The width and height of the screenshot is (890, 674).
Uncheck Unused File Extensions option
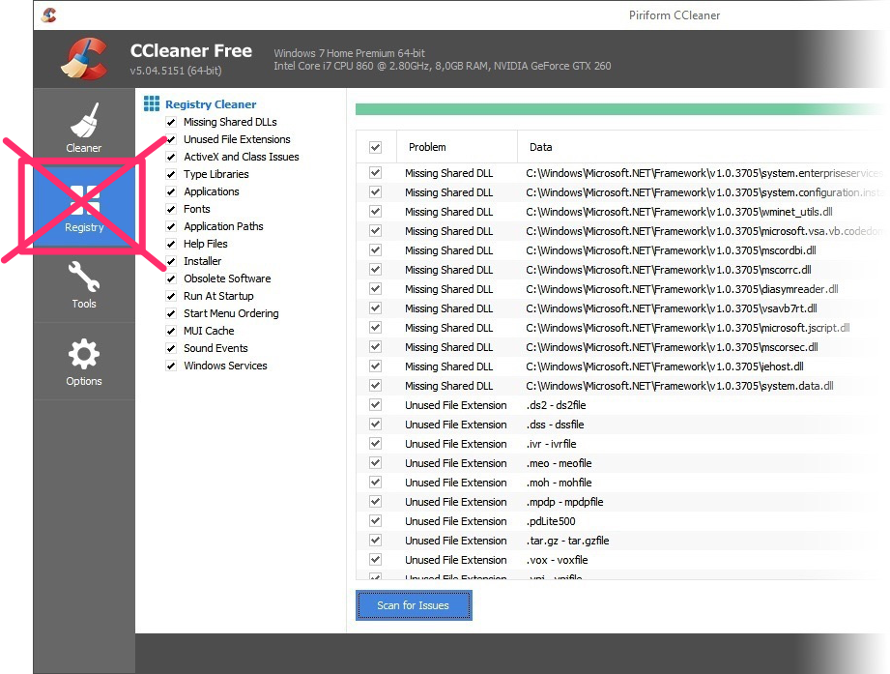click(171, 139)
